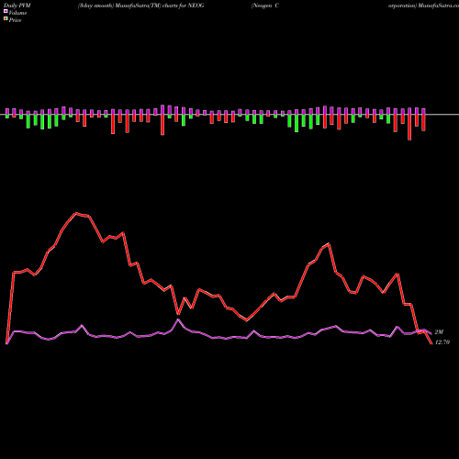Click the 'Volume' legend label
Viewport: 459px width, 459px height.
[x=17, y=13]
